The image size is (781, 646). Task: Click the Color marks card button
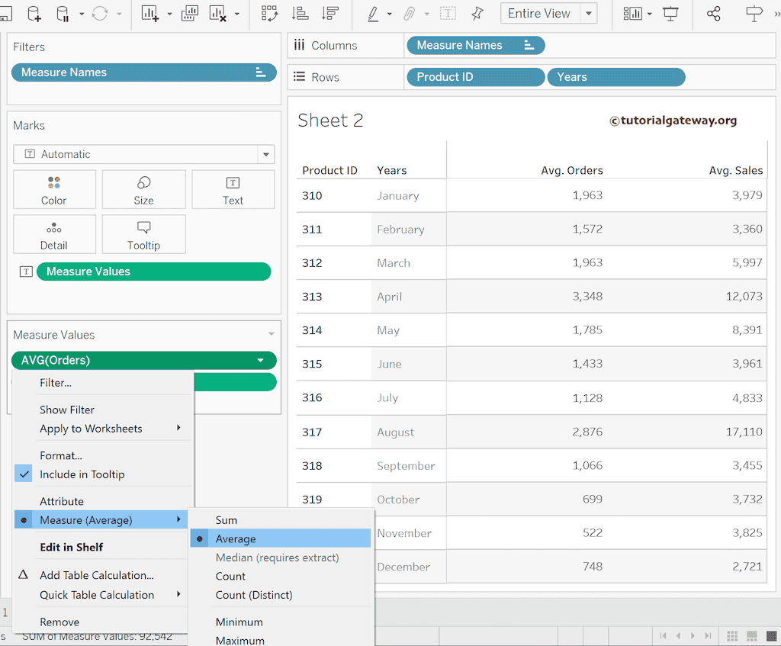pyautogui.click(x=54, y=191)
